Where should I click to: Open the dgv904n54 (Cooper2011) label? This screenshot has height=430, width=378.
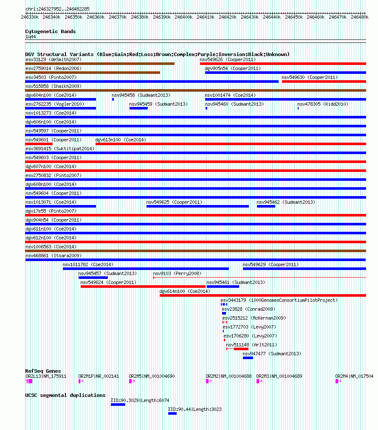(54, 220)
